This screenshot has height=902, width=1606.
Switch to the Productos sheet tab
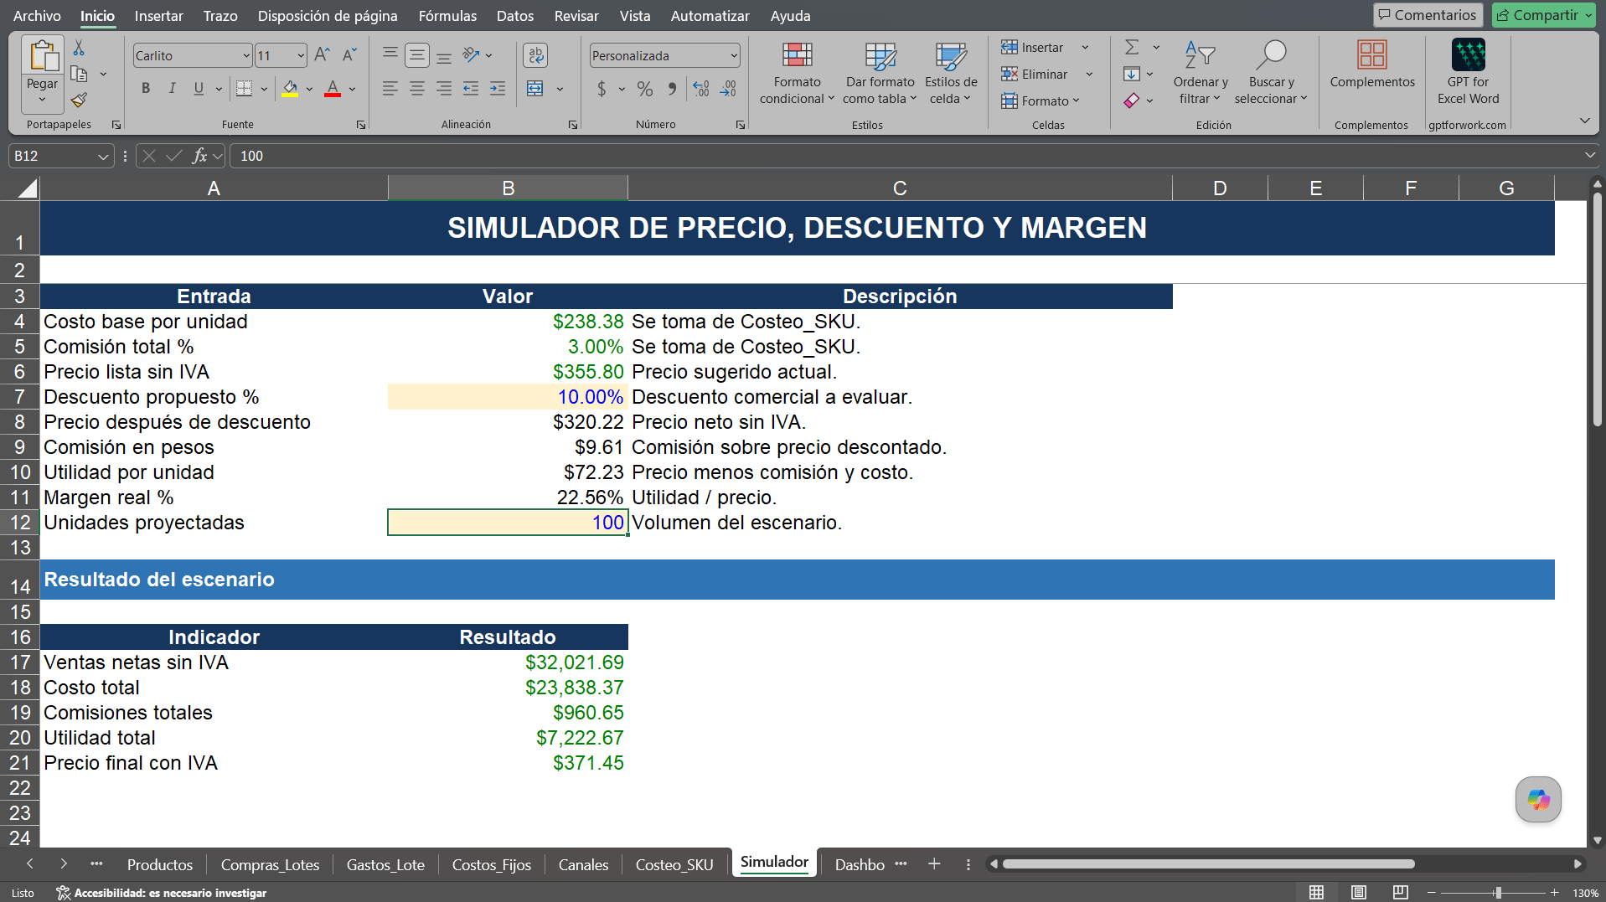click(x=160, y=864)
